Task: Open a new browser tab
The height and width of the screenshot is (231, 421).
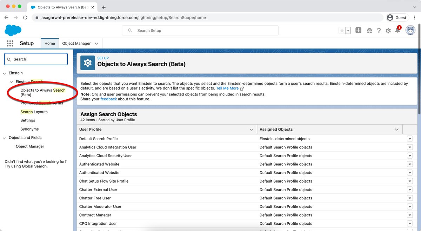Action: (104, 7)
